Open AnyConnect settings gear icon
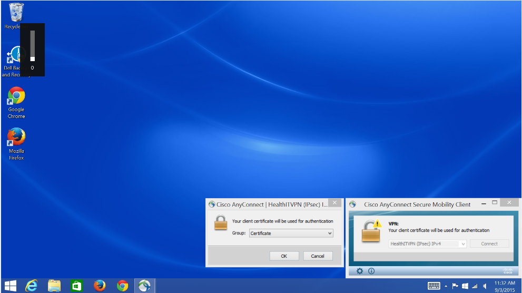Image resolution: width=522 pixels, height=293 pixels. [x=360, y=271]
